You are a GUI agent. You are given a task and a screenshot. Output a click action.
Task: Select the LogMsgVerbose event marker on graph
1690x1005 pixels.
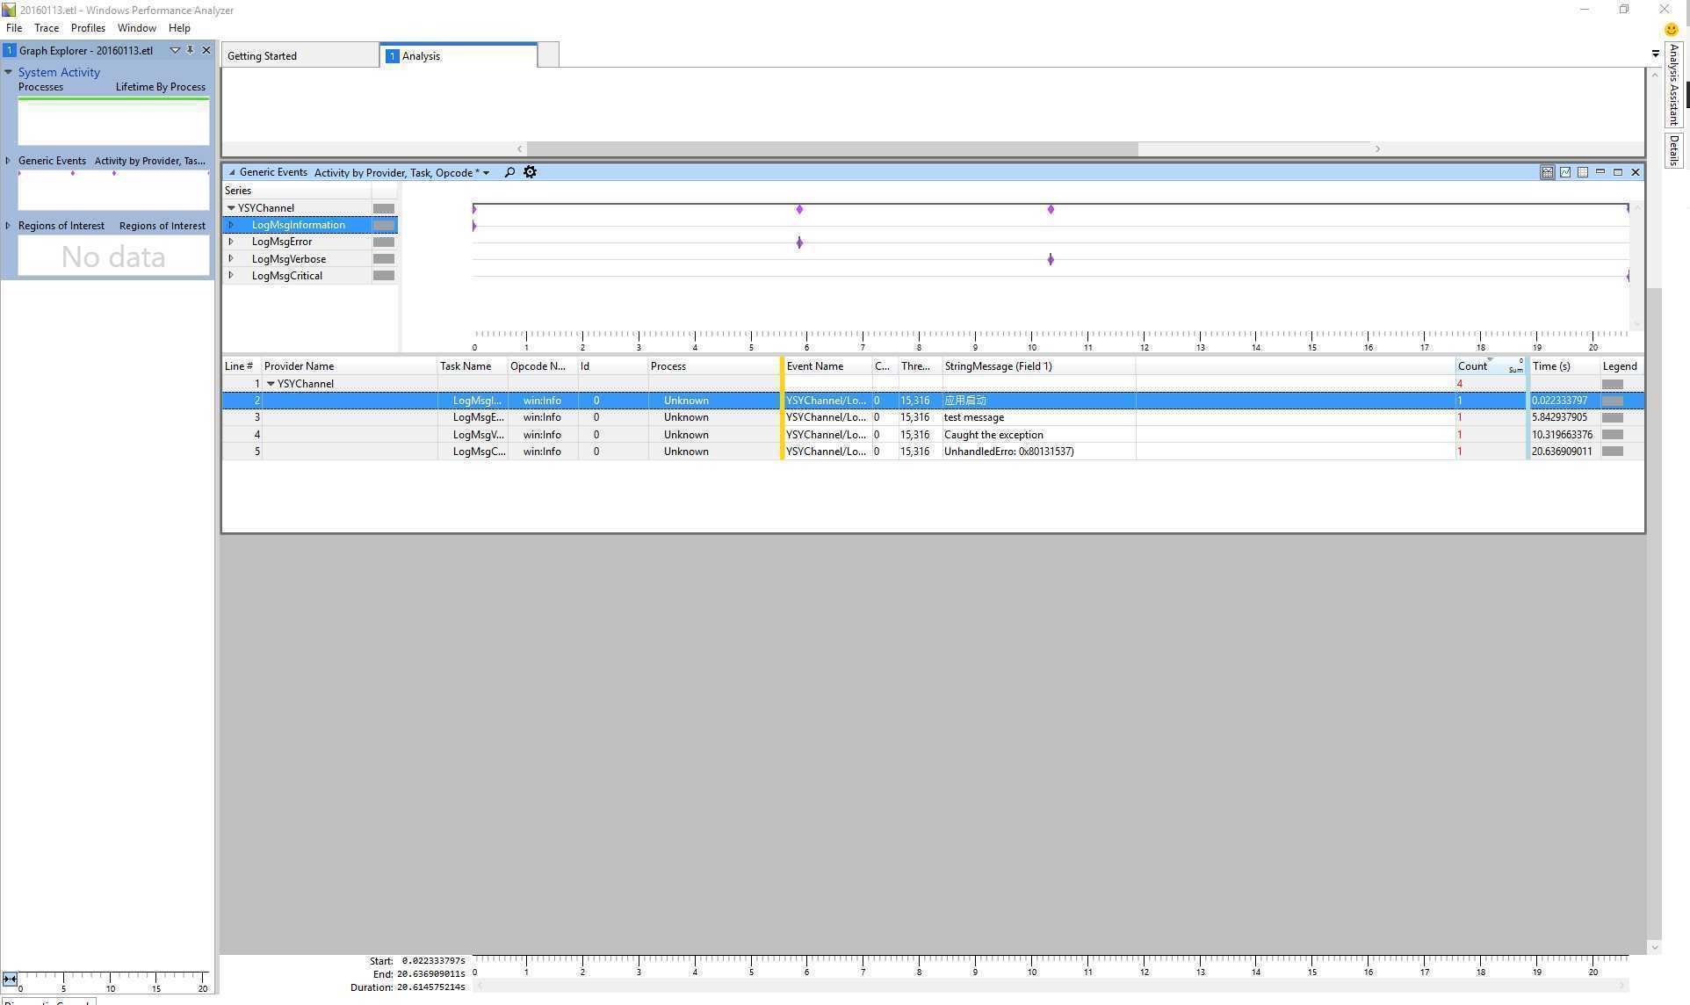coord(1051,259)
